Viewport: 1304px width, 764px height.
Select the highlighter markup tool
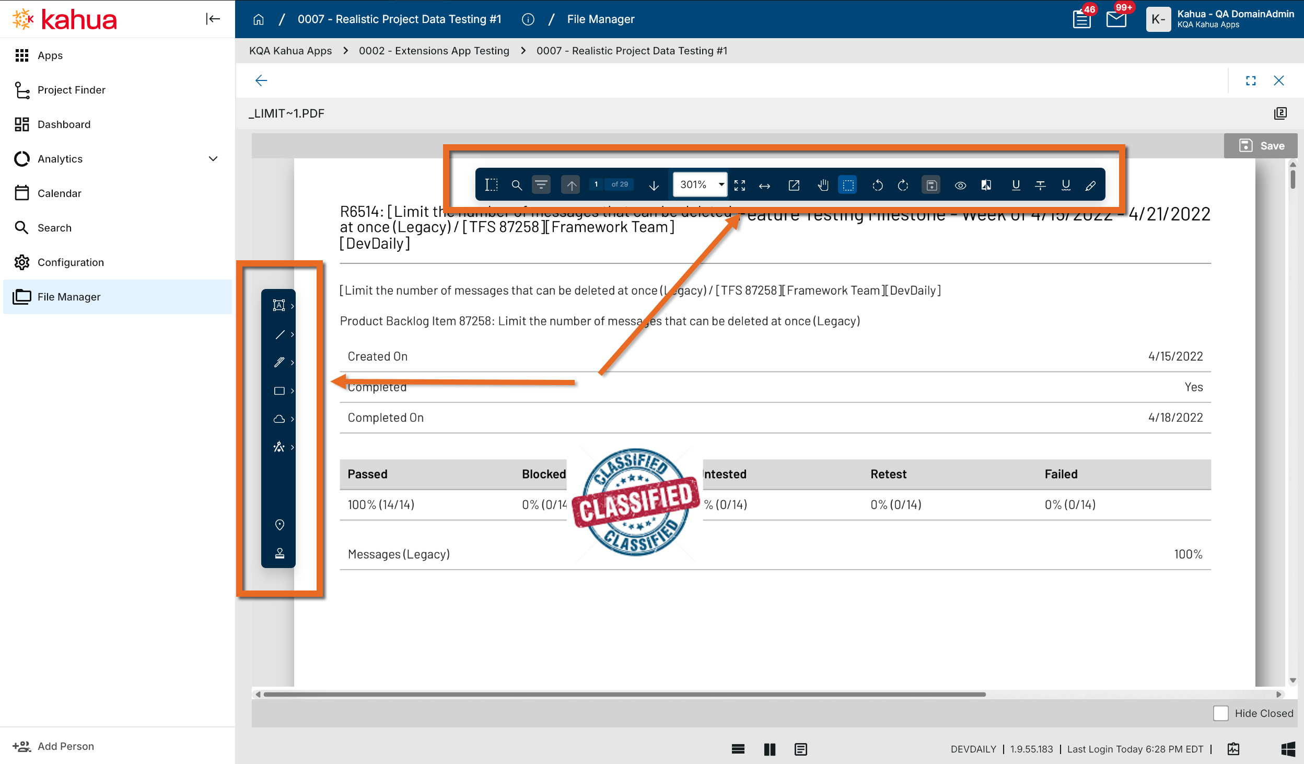click(x=1090, y=185)
